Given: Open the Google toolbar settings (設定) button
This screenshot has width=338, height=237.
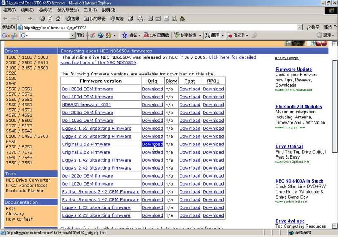Looking at the screenshot, I should click(325, 35).
